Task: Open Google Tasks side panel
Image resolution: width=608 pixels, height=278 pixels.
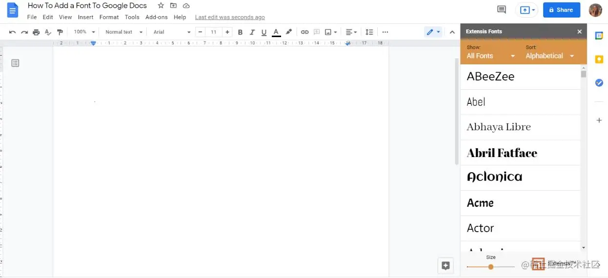Action: [x=599, y=83]
